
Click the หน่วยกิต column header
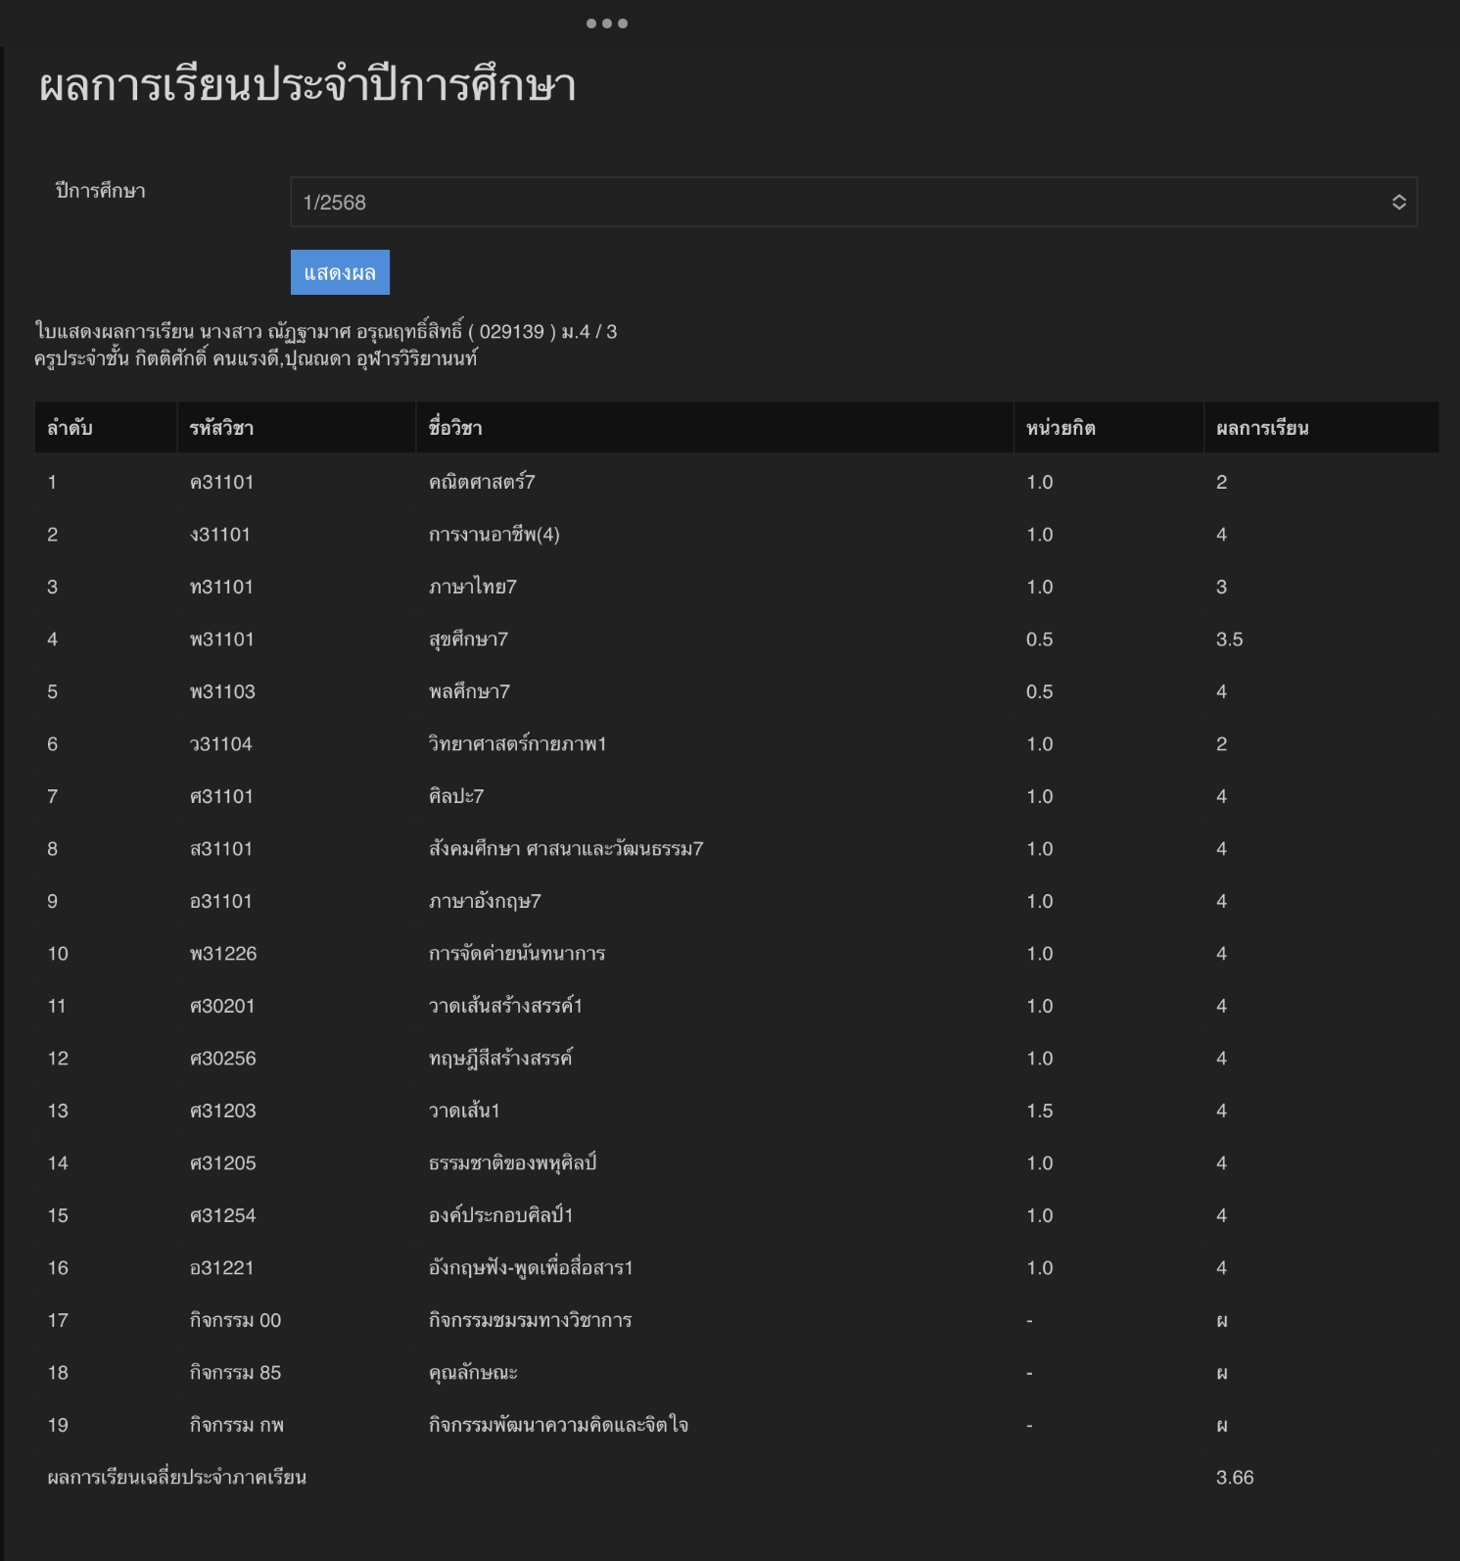(x=1060, y=428)
